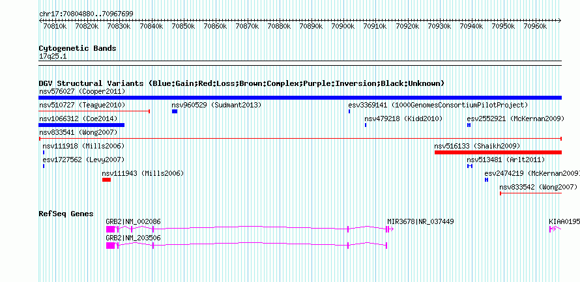Click the GRB2|NM_203506 gene label
The width and height of the screenshot is (580, 282).
[x=133, y=238]
